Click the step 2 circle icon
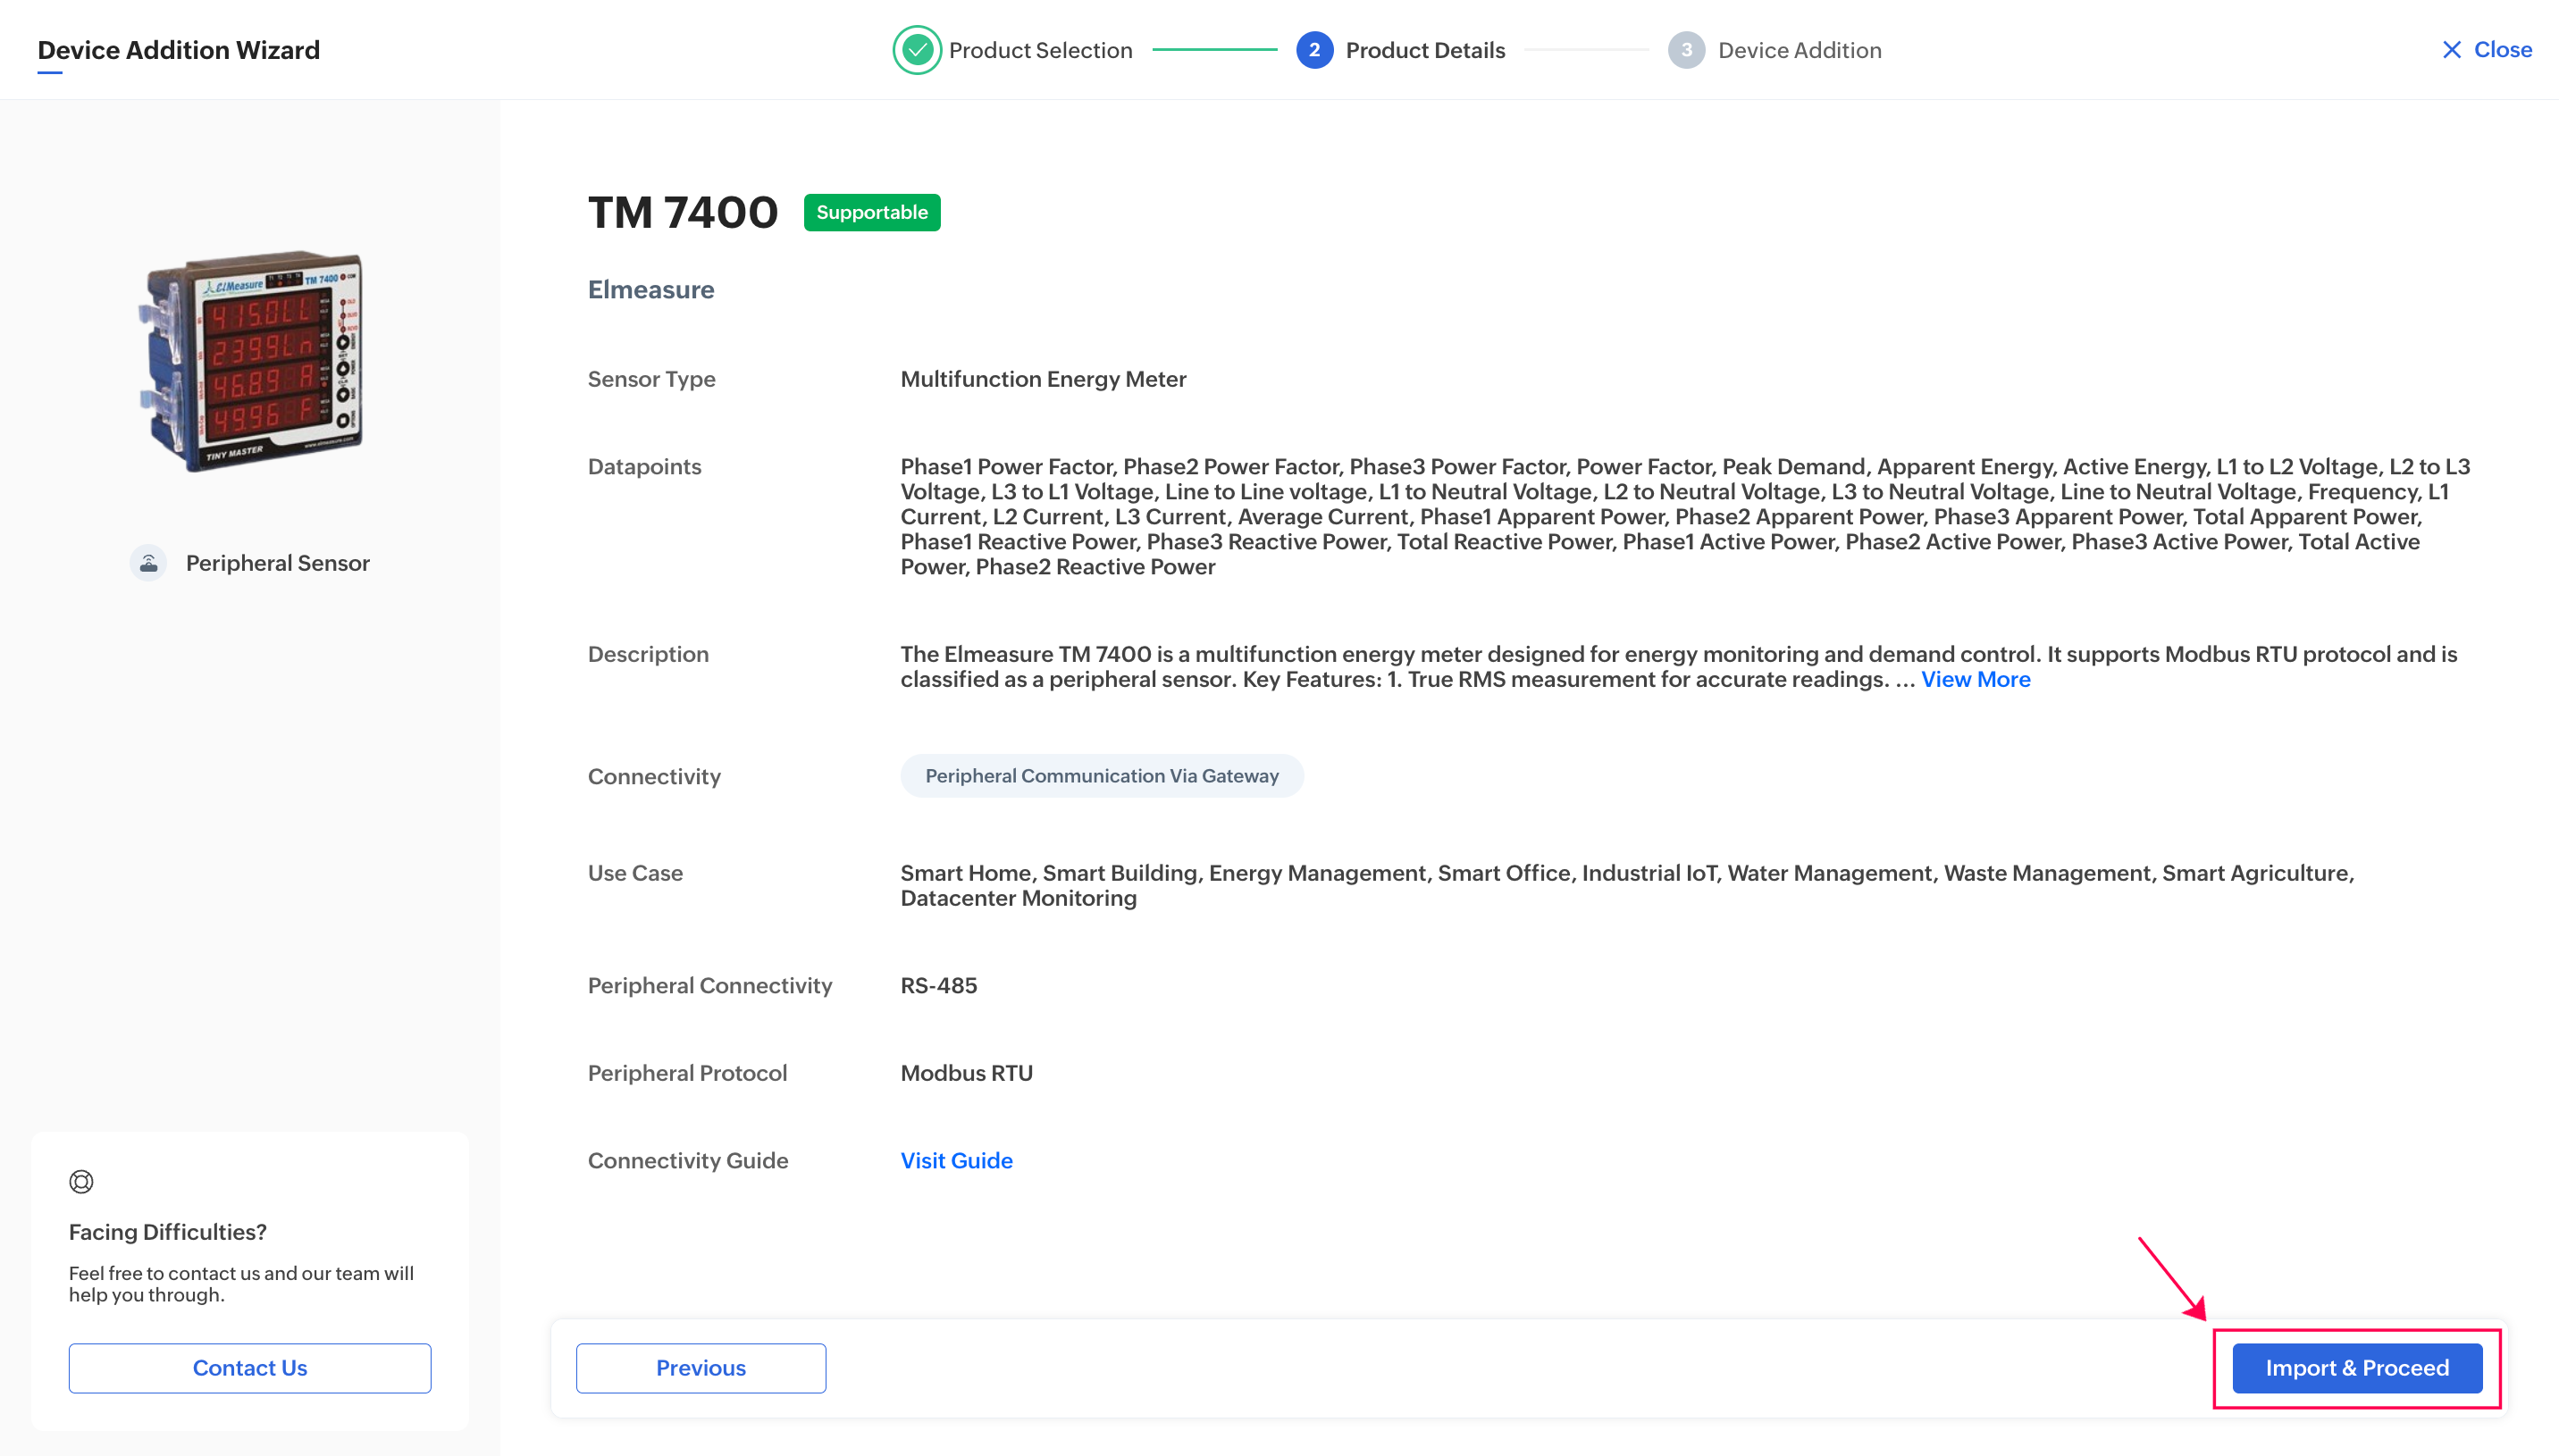 point(1314,50)
